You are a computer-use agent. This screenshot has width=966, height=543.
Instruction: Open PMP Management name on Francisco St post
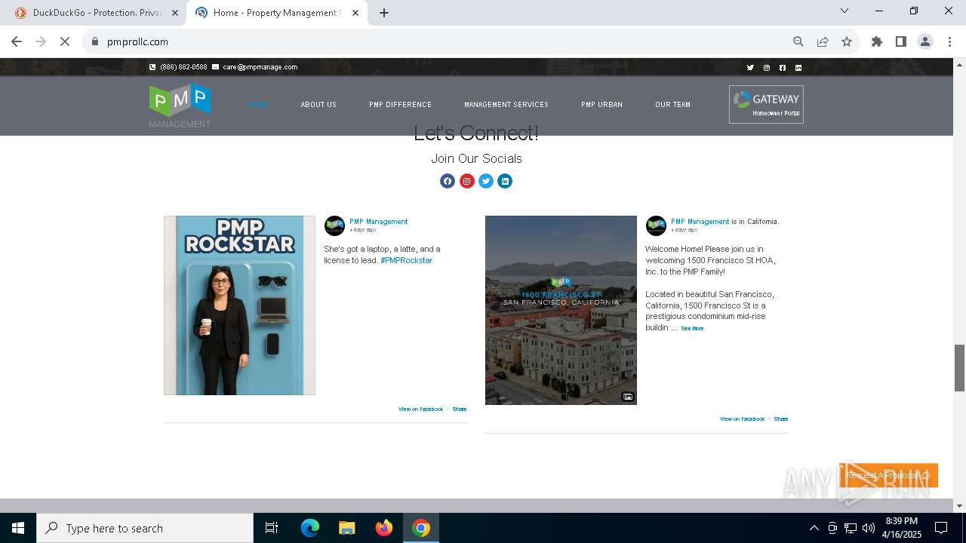(700, 222)
